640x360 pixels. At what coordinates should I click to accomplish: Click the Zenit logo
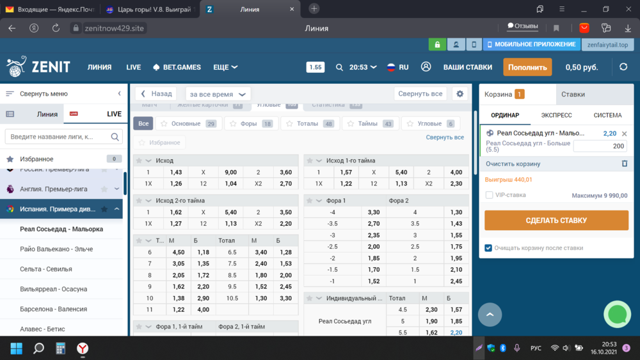(x=38, y=67)
